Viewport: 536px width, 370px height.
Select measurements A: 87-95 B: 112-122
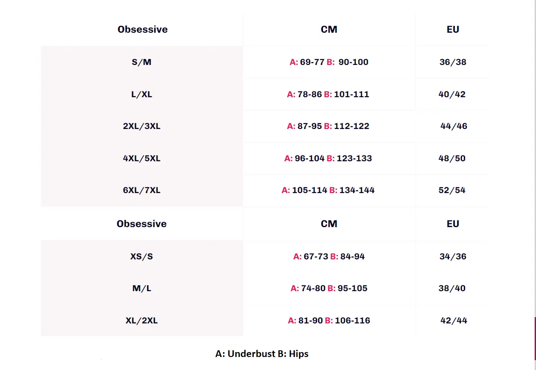tap(328, 126)
